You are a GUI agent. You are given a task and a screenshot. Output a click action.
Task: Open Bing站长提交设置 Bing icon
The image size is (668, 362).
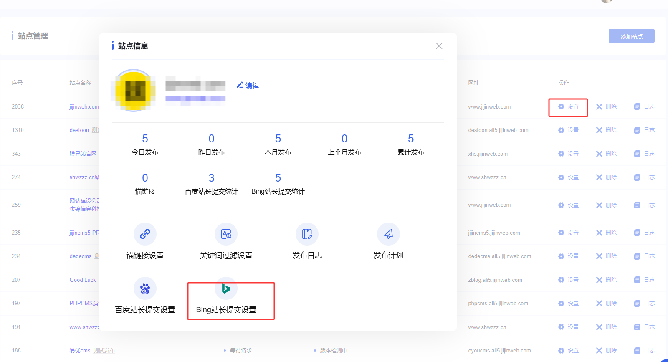[226, 288]
